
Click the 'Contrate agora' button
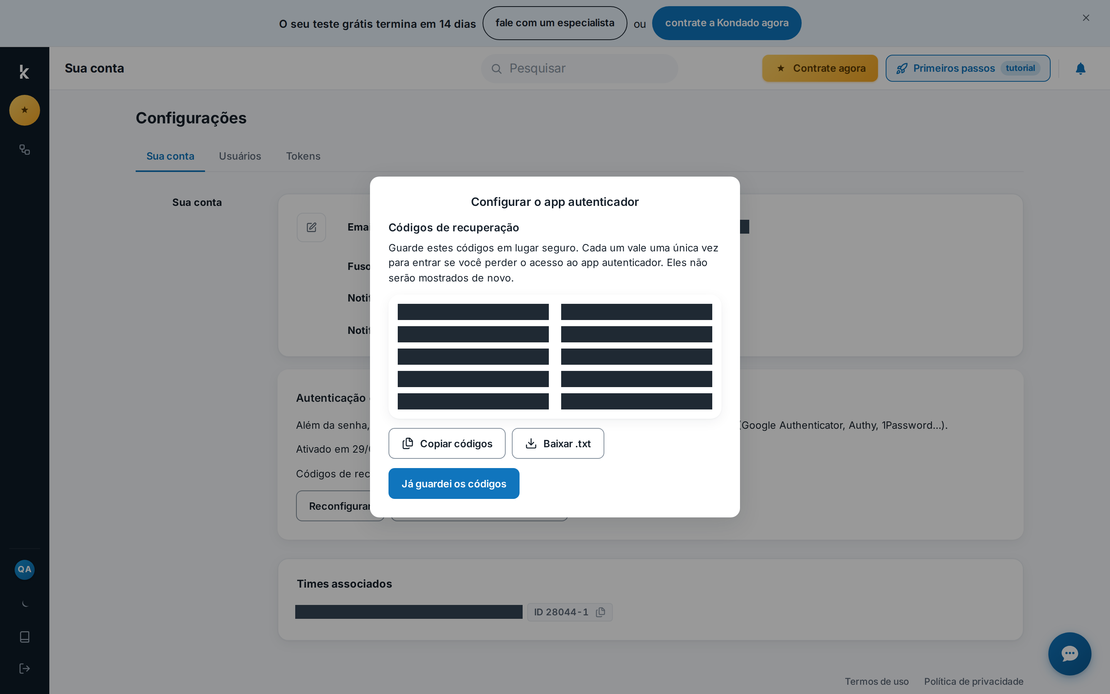click(820, 68)
